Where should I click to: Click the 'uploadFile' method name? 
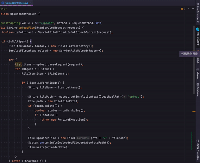coord(27,27)
